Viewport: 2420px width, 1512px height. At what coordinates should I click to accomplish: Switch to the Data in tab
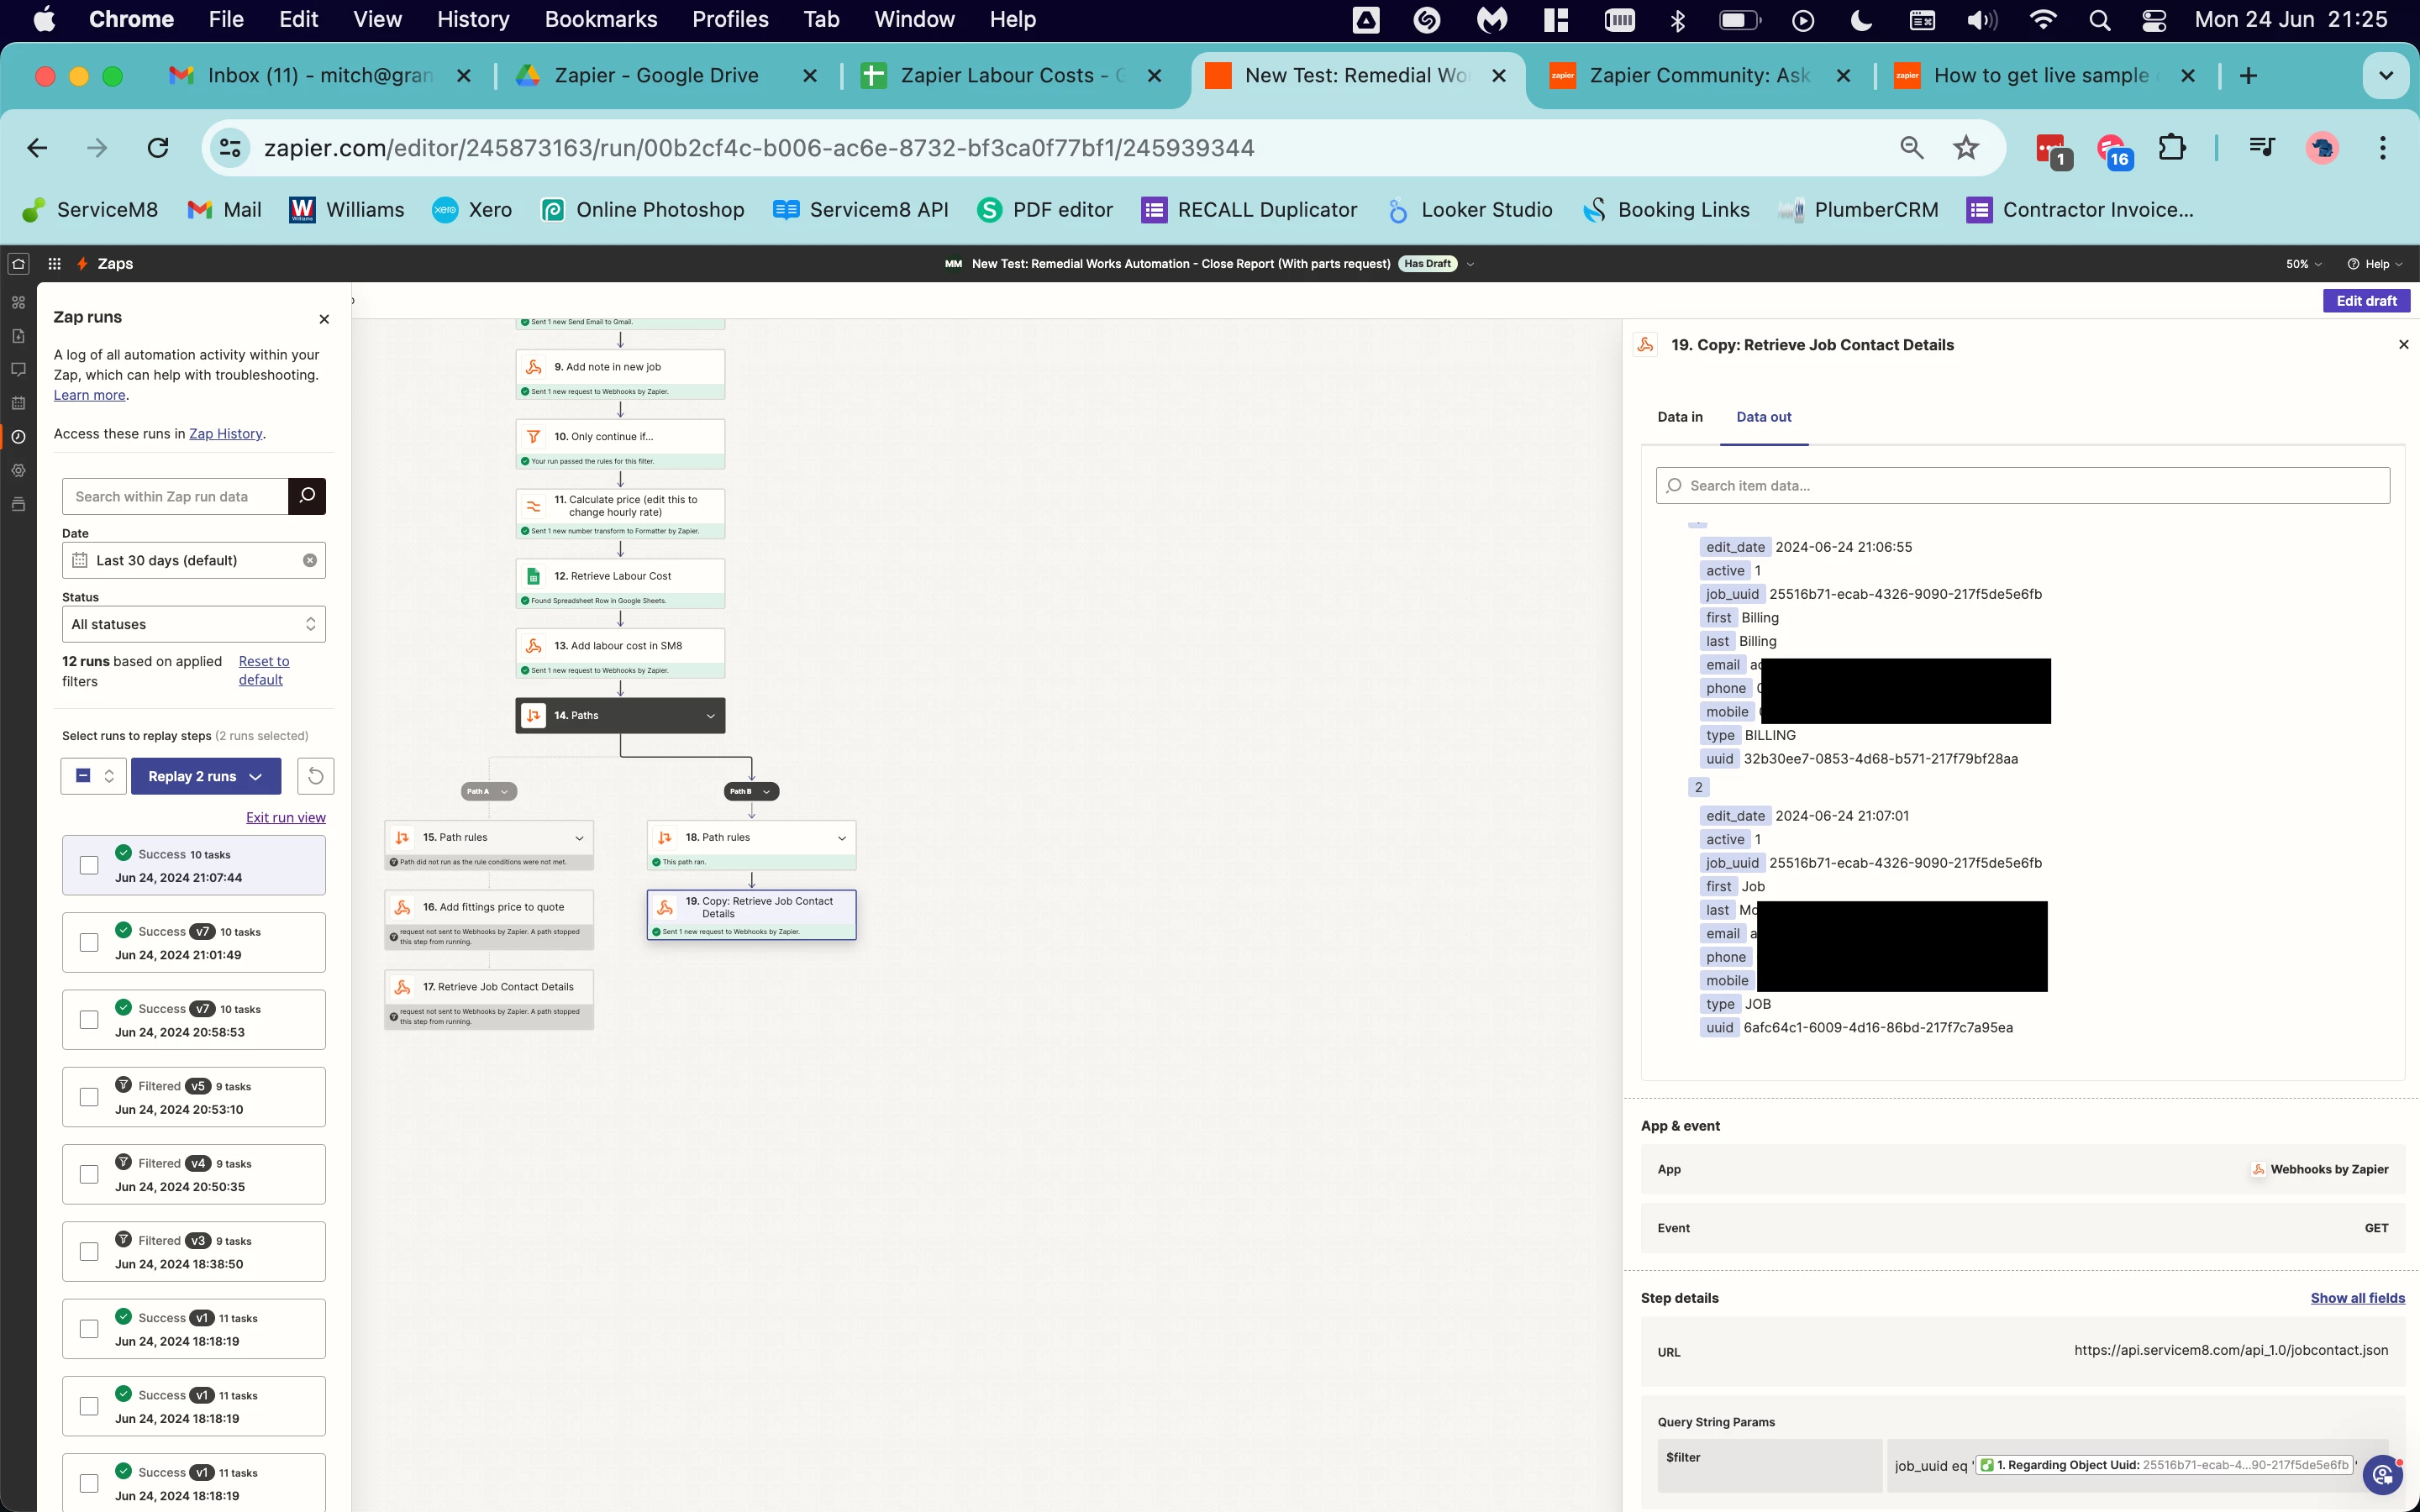point(1680,417)
